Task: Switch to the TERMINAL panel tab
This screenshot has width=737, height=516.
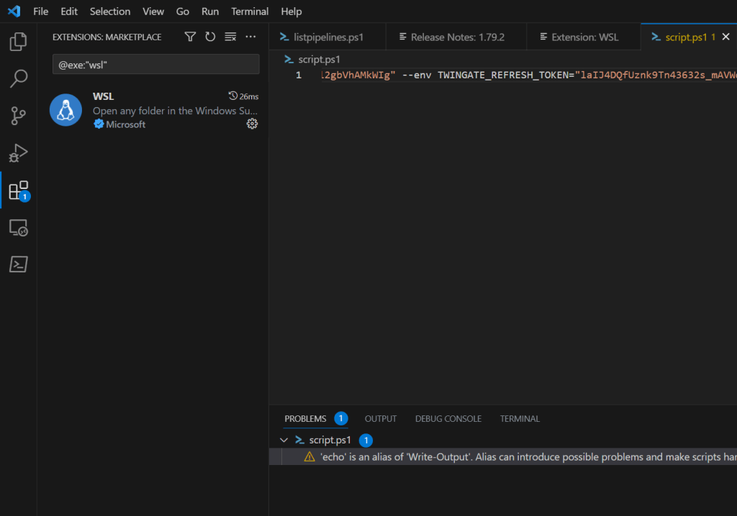Action: (520, 418)
